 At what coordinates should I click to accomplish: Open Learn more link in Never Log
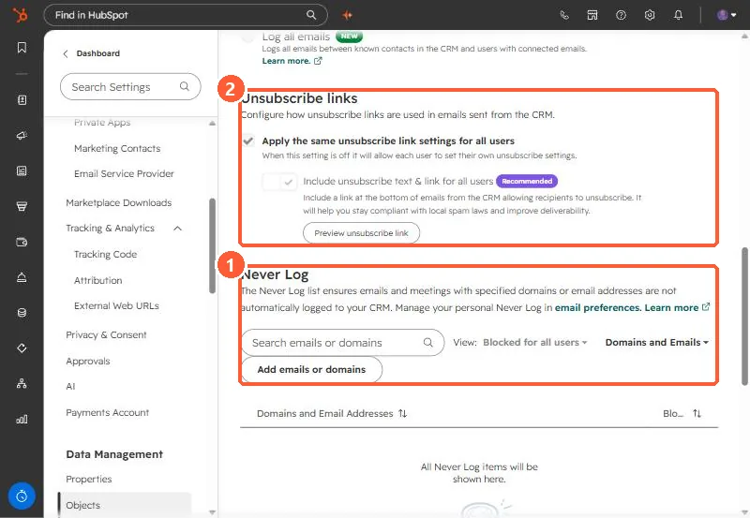tap(677, 308)
